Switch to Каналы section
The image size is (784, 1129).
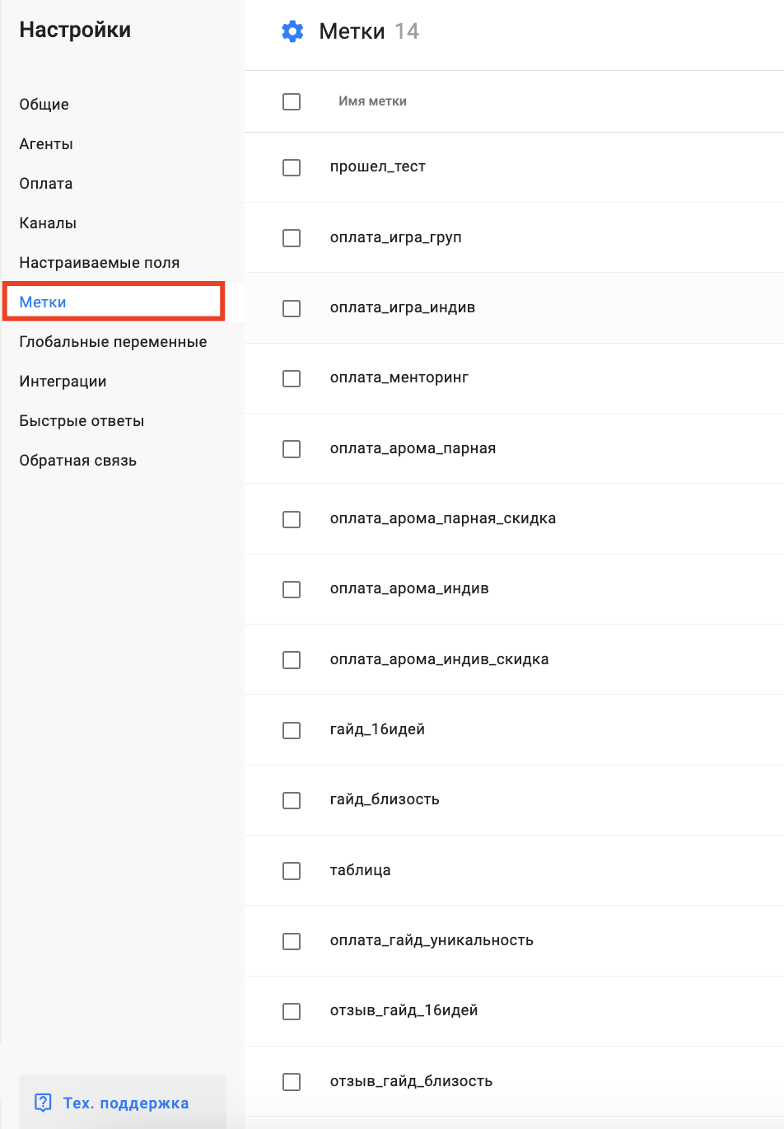[x=48, y=223]
